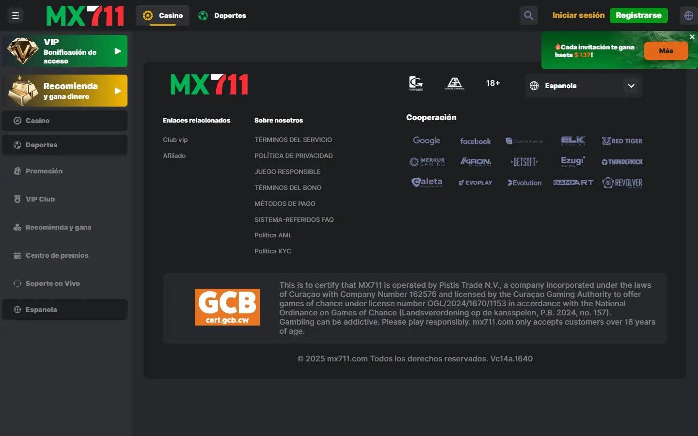Image resolution: width=698 pixels, height=436 pixels.
Task: Click the MX711 logo in header
Action: tap(85, 16)
